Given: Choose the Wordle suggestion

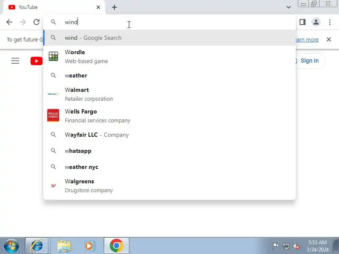Looking at the screenshot, I should [x=169, y=57].
